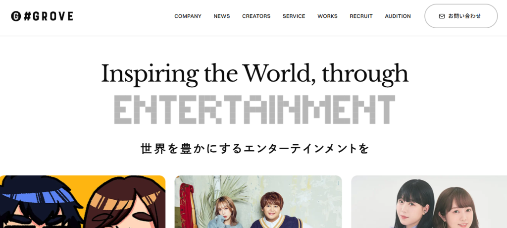Click the blue-haired cartoon character
Screen dimensions: 507x228
click(x=41, y=202)
